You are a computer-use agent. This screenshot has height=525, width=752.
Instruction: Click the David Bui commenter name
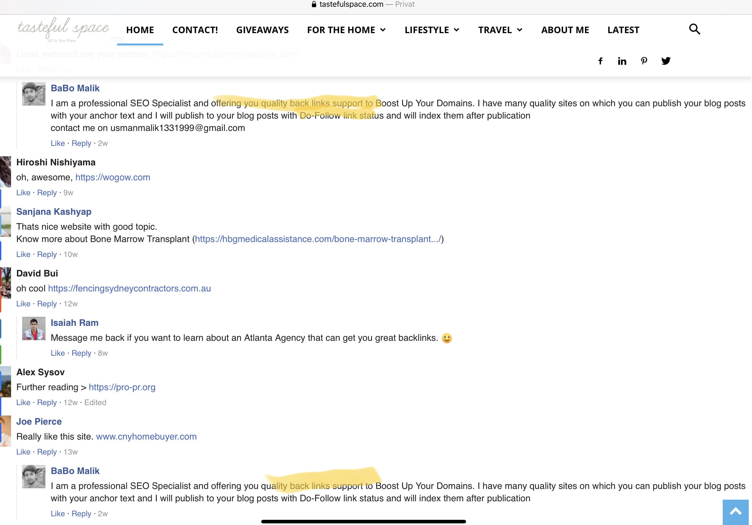click(37, 274)
